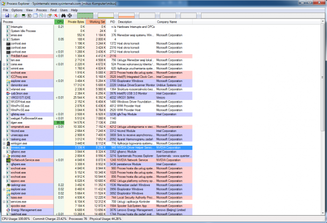The height and width of the screenshot is (223, 327).
Task: Select the spoolsv.exe process row
Action: click(97, 206)
